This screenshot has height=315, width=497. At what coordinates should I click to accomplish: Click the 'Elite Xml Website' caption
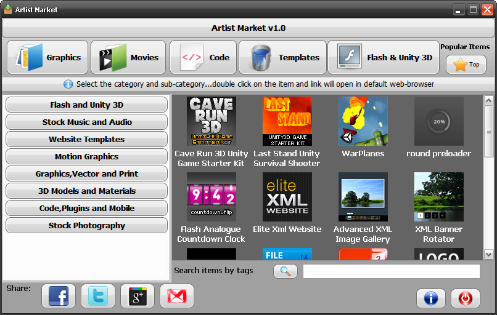point(287,229)
